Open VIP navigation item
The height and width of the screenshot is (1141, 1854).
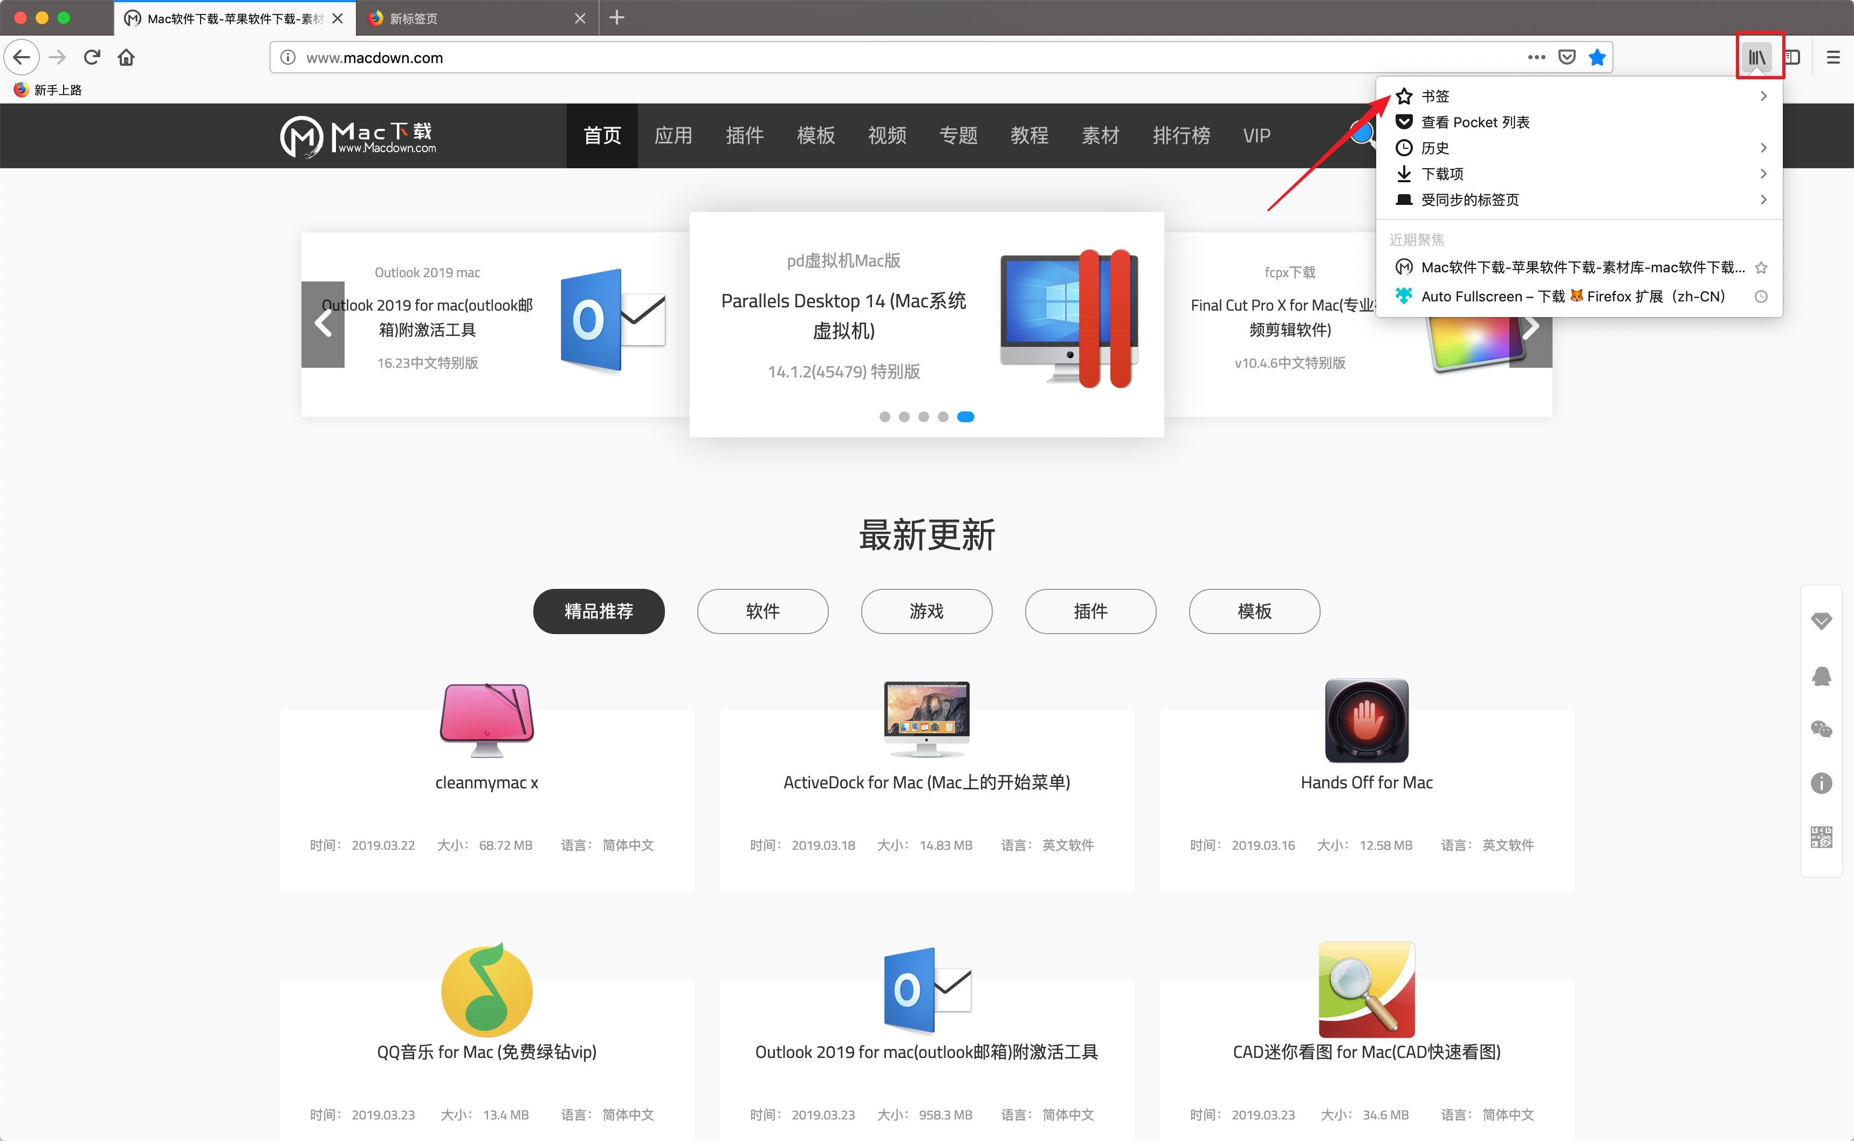tap(1256, 136)
